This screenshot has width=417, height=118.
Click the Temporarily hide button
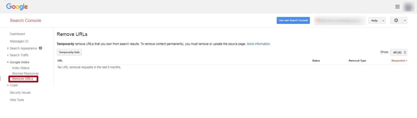coord(69,52)
